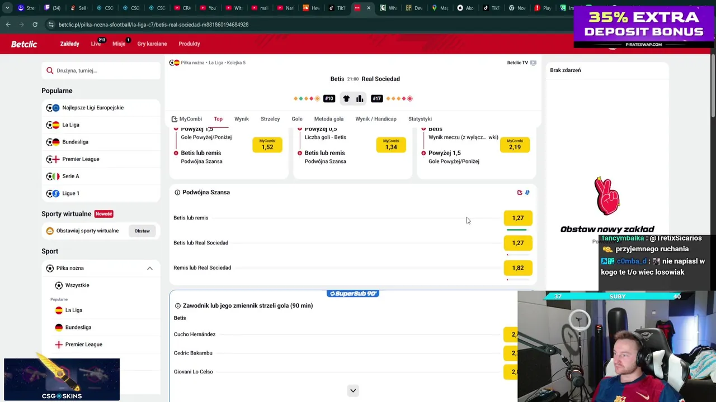Open Ligue 1 from the Popularne list
The width and height of the screenshot is (716, 402).
tap(101, 193)
